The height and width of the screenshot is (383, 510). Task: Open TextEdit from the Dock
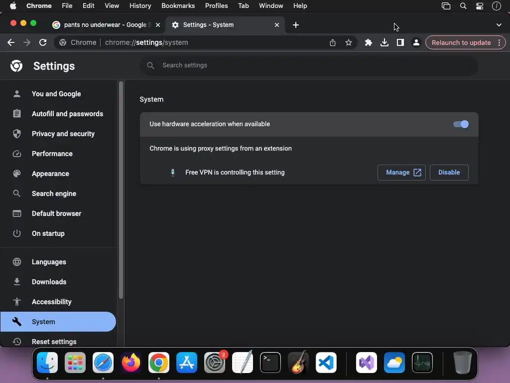243,363
